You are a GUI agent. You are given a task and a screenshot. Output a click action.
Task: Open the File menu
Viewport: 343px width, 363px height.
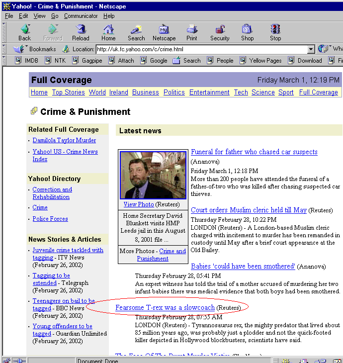pyautogui.click(x=9, y=16)
